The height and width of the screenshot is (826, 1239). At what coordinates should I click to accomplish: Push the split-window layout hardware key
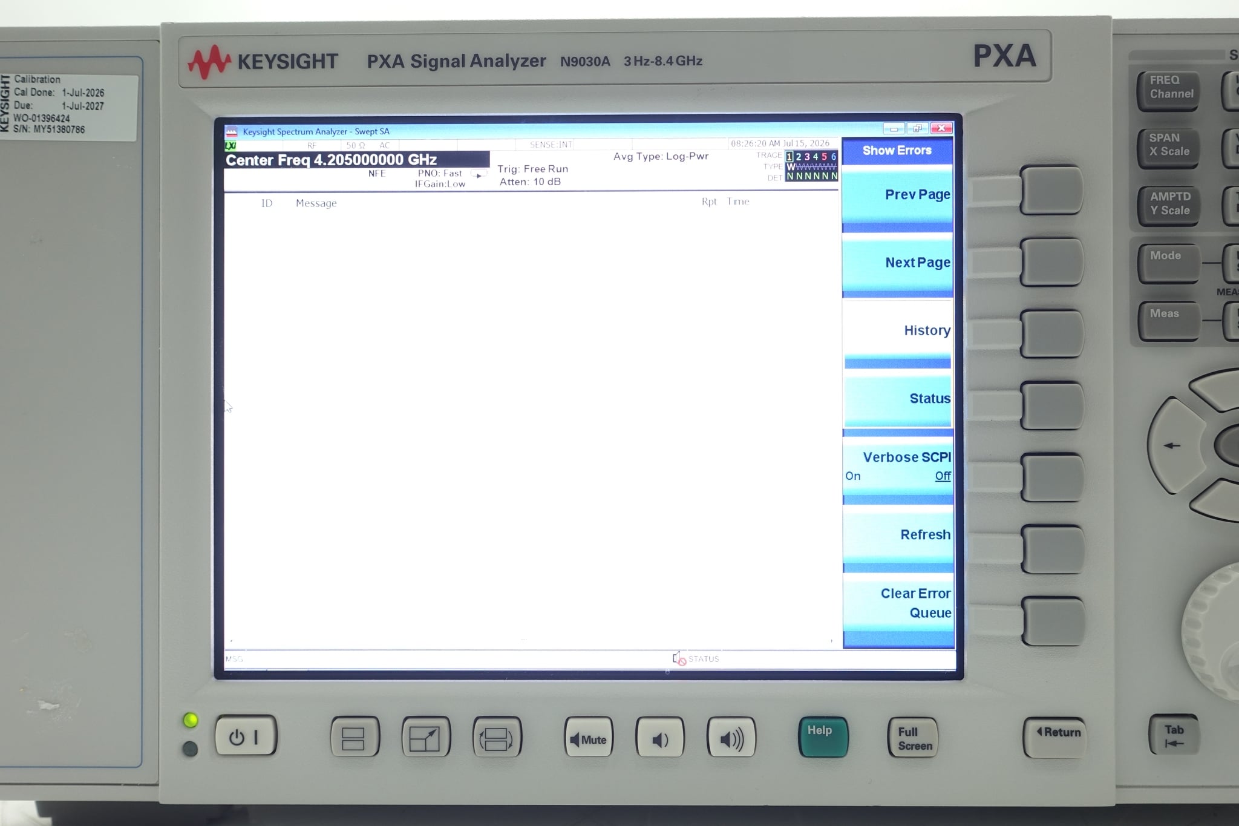coord(355,738)
